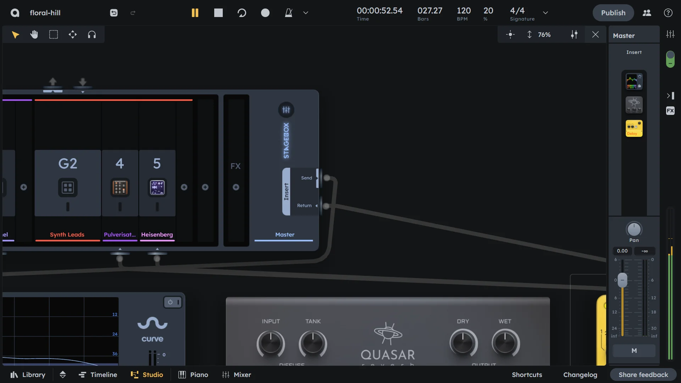Click the Pulverisateur device icon
This screenshot has width=681, height=383.
pos(120,187)
